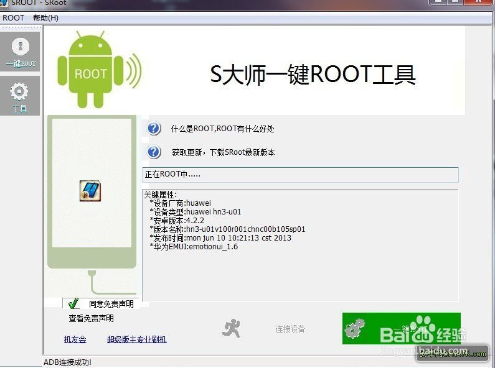Screen dimensions: 495x368
Task: Open the ROOT menu
Action: point(13,18)
